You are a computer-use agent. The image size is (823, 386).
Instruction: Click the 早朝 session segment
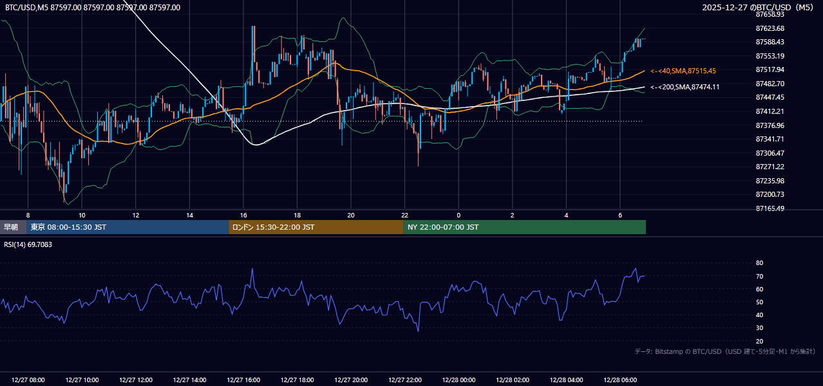[x=13, y=227]
